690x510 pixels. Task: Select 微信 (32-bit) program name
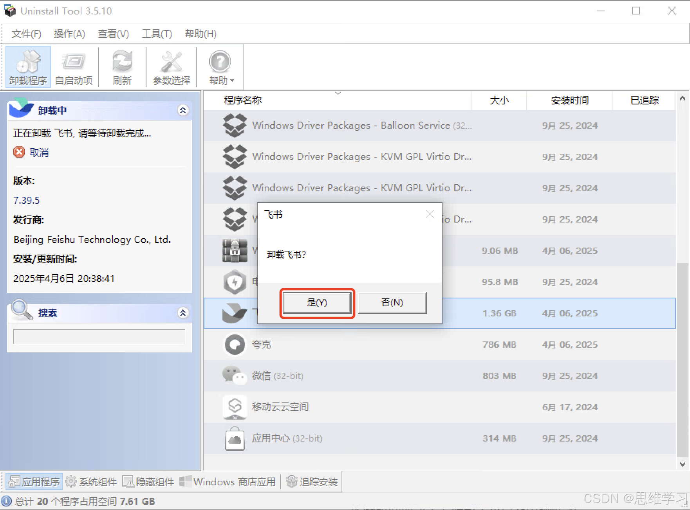pos(278,376)
